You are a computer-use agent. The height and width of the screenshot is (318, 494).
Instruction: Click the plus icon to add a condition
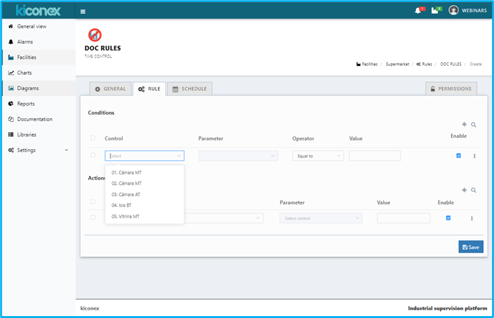[464, 126]
